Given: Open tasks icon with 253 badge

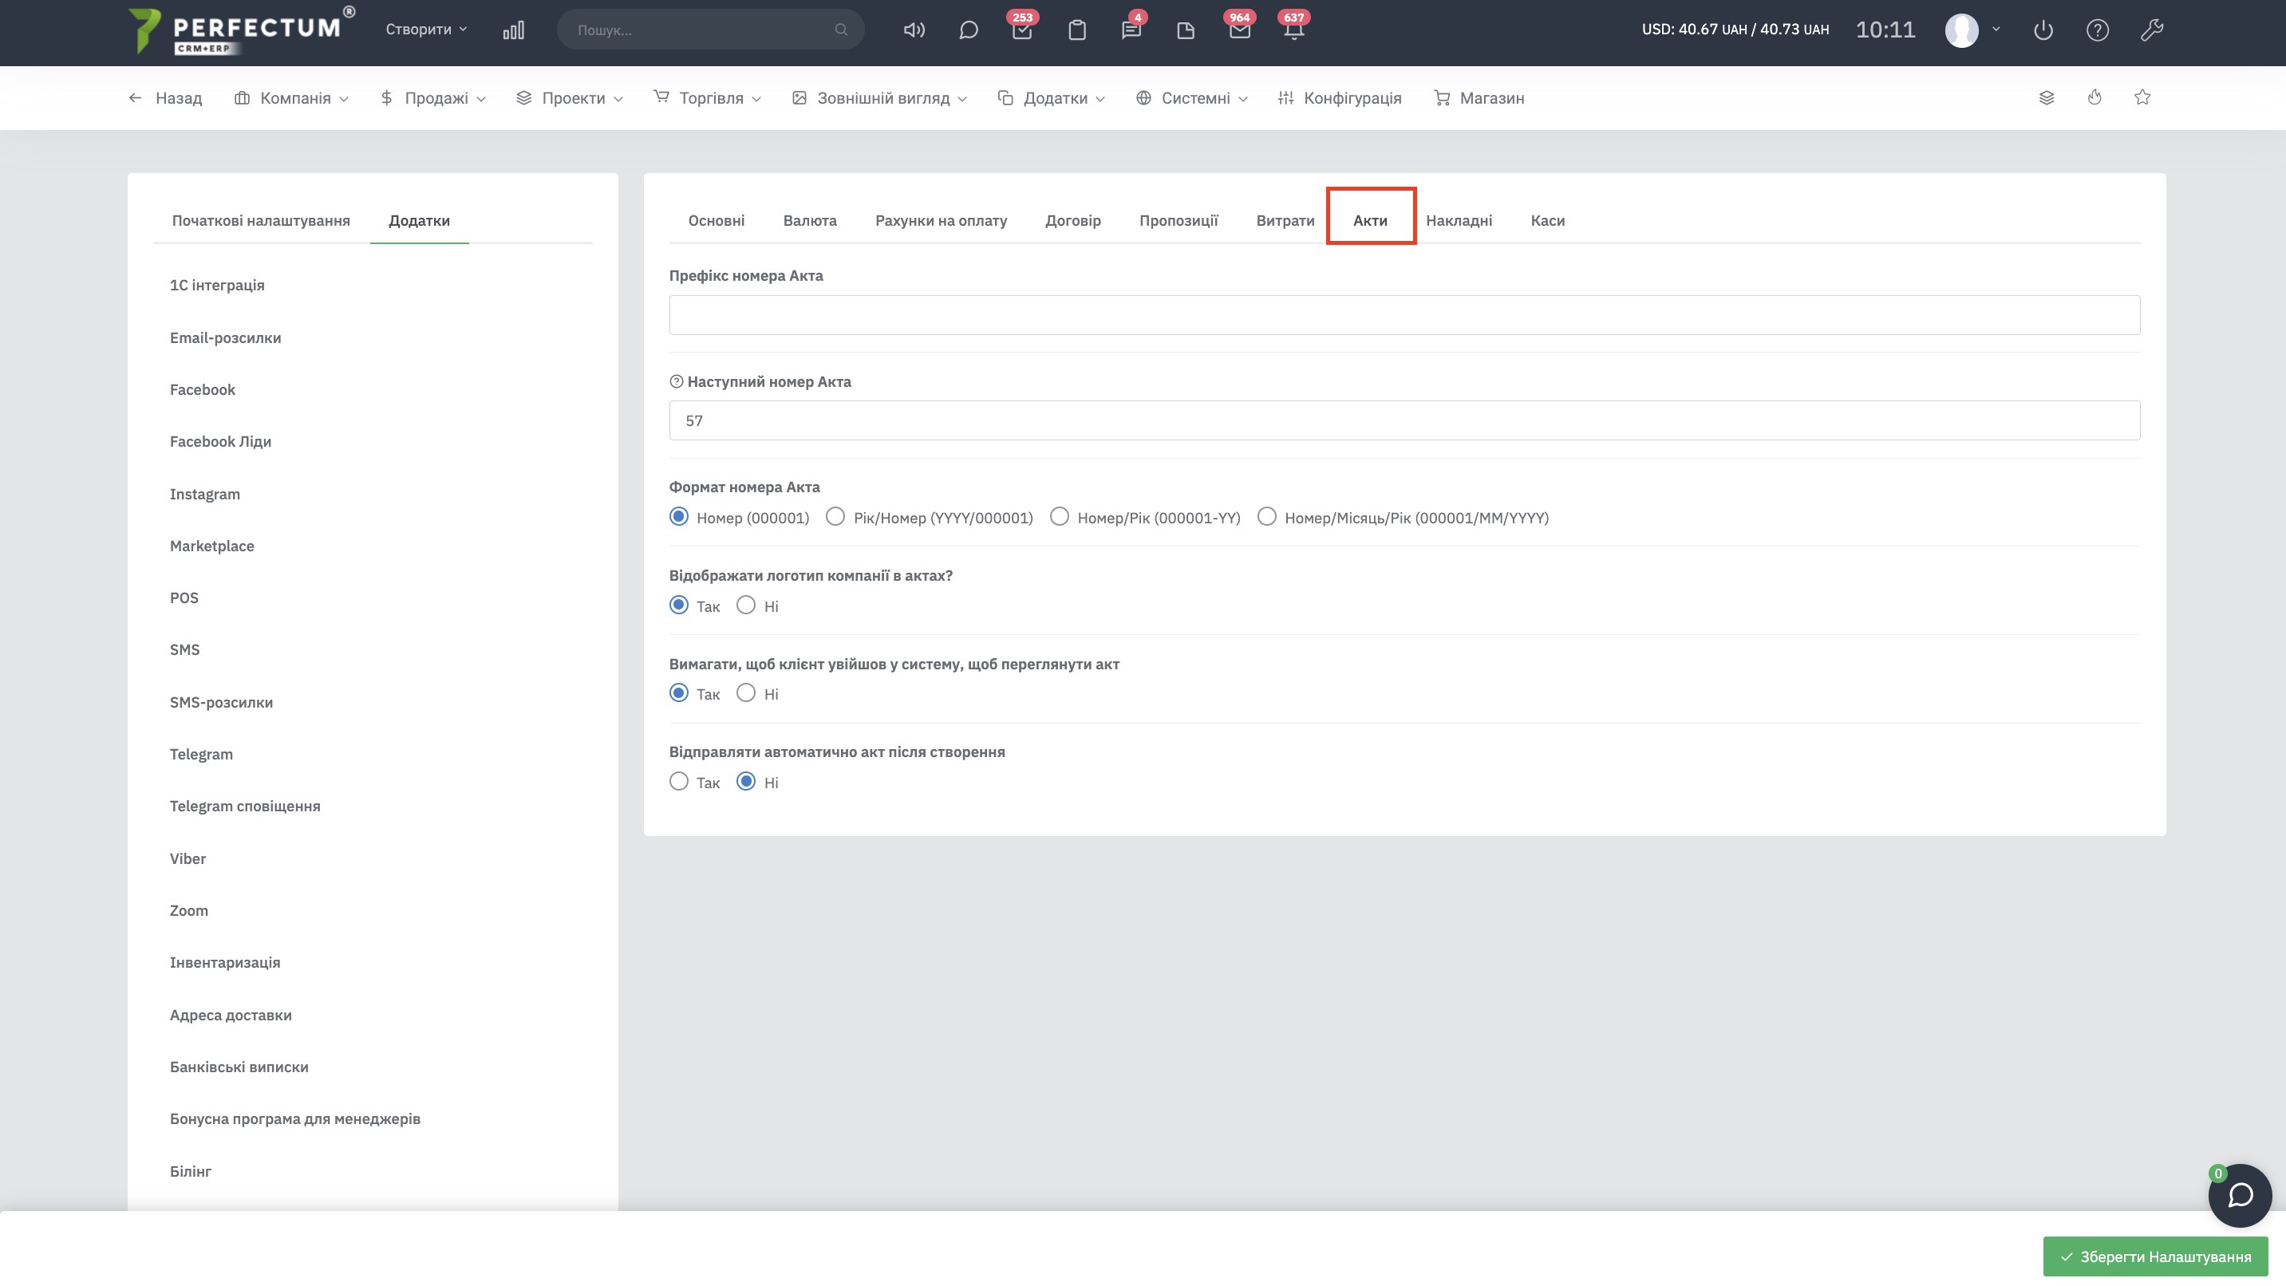Looking at the screenshot, I should [x=1022, y=30].
